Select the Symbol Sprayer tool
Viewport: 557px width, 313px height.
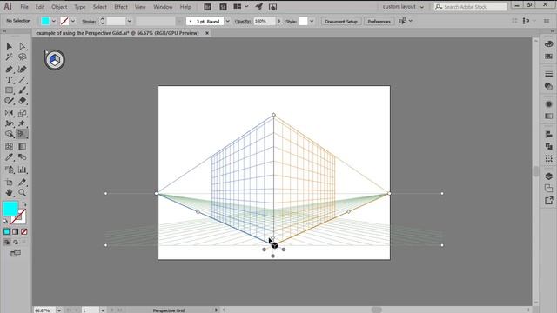(x=10, y=170)
